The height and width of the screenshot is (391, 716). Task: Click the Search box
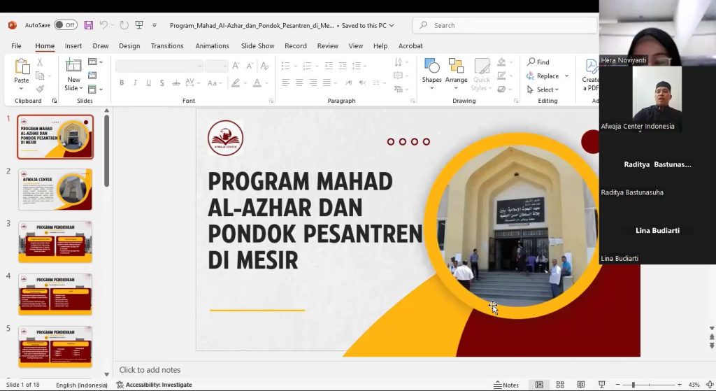[505, 25]
